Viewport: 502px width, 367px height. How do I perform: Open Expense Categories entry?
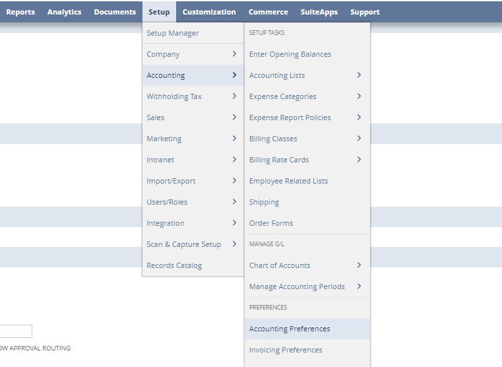point(307,96)
